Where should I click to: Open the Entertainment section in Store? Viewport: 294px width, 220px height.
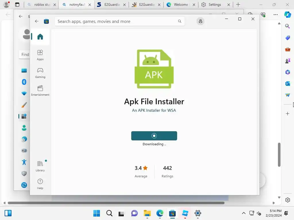pos(40,91)
